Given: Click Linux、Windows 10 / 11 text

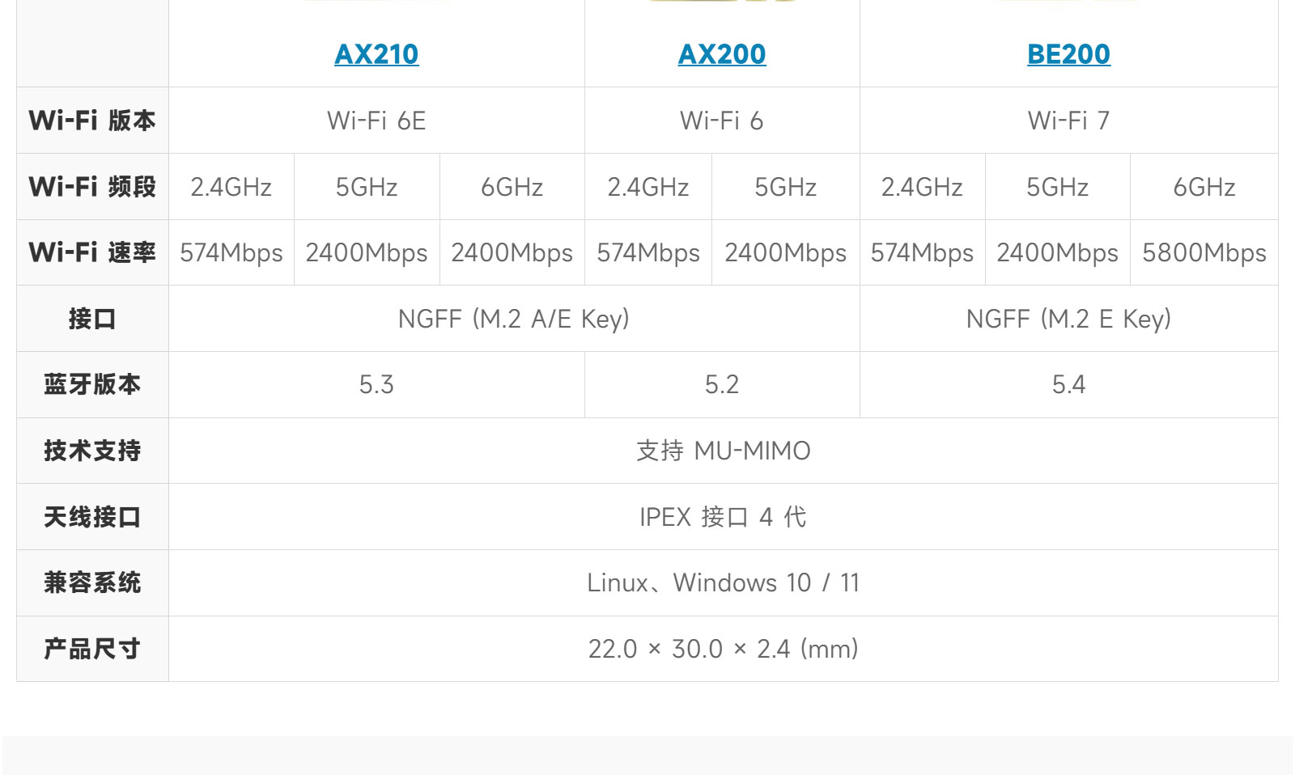Looking at the screenshot, I should [724, 582].
